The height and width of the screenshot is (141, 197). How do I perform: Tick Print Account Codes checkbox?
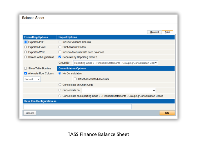[x=60, y=47]
